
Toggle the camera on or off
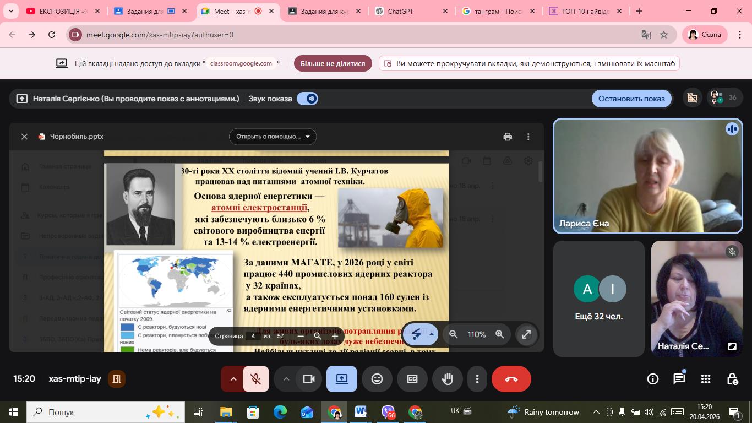309,379
